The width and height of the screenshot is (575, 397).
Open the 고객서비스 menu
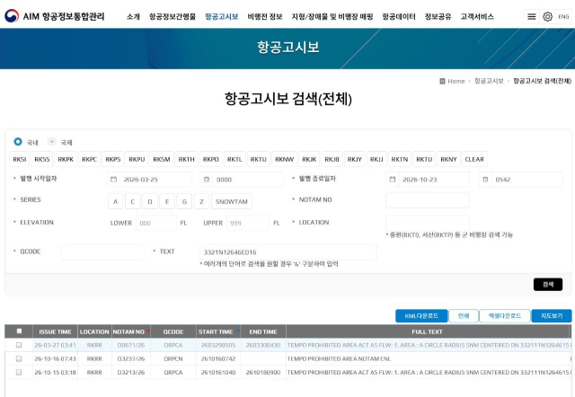[477, 16]
